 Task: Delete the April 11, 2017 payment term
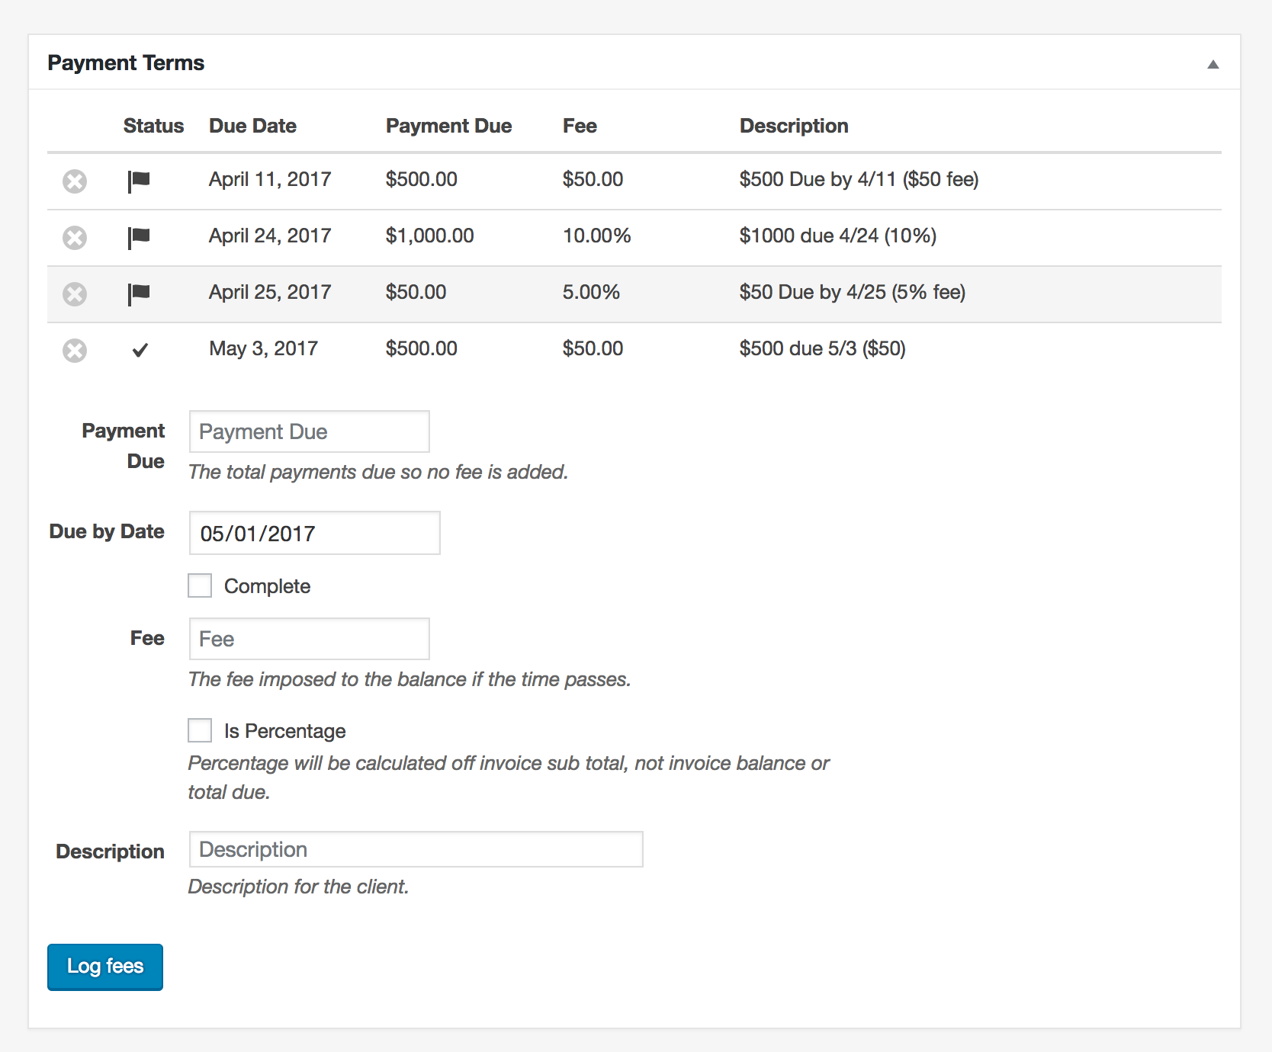click(74, 181)
